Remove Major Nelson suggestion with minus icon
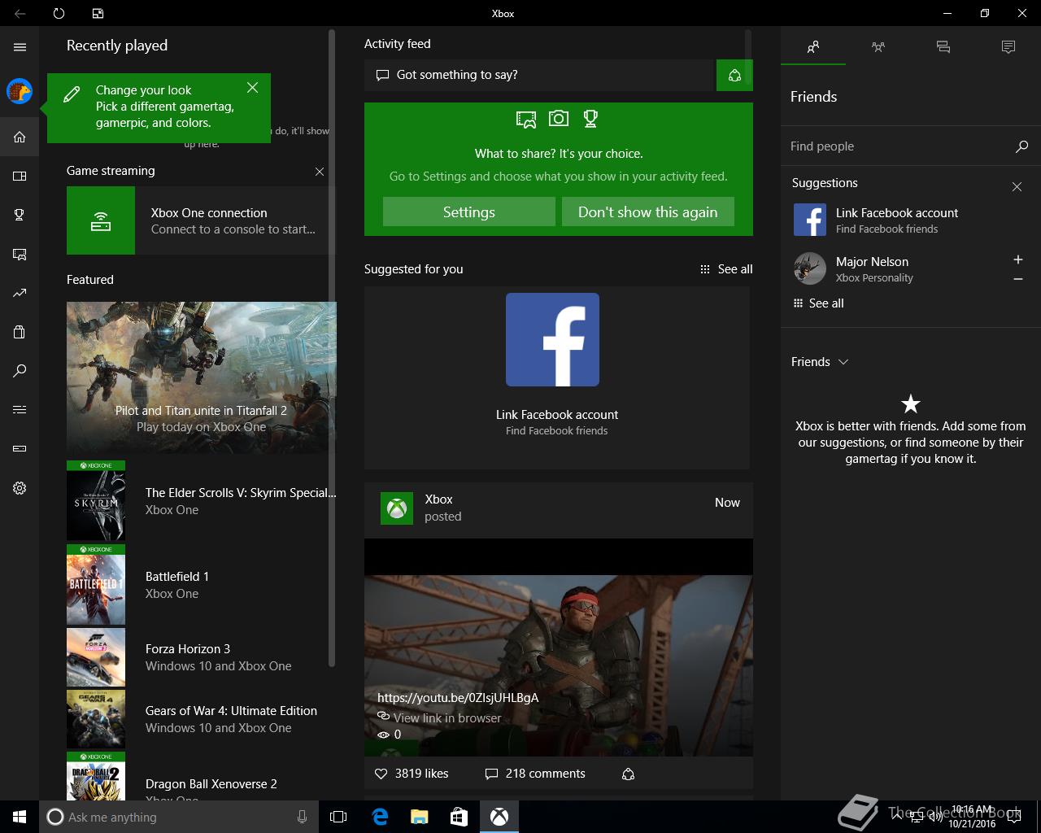The image size is (1041, 833). click(1017, 279)
